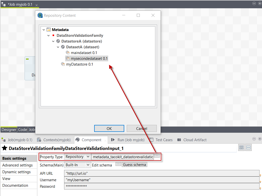Viewport: 262px width, 196px height.
Task: Switch to the Run (Job myjob) tab
Action: tap(128, 140)
